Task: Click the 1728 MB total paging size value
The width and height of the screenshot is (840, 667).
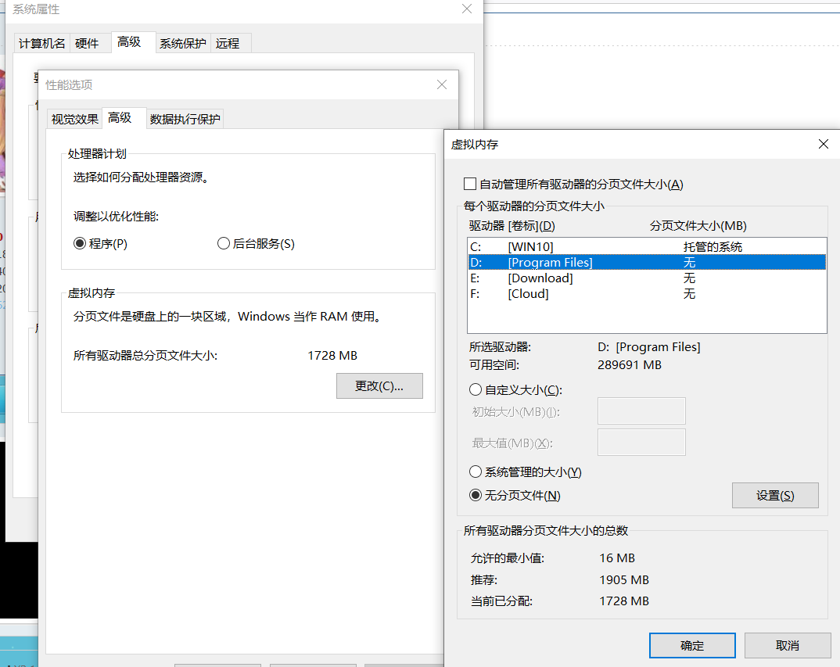Action: point(332,356)
